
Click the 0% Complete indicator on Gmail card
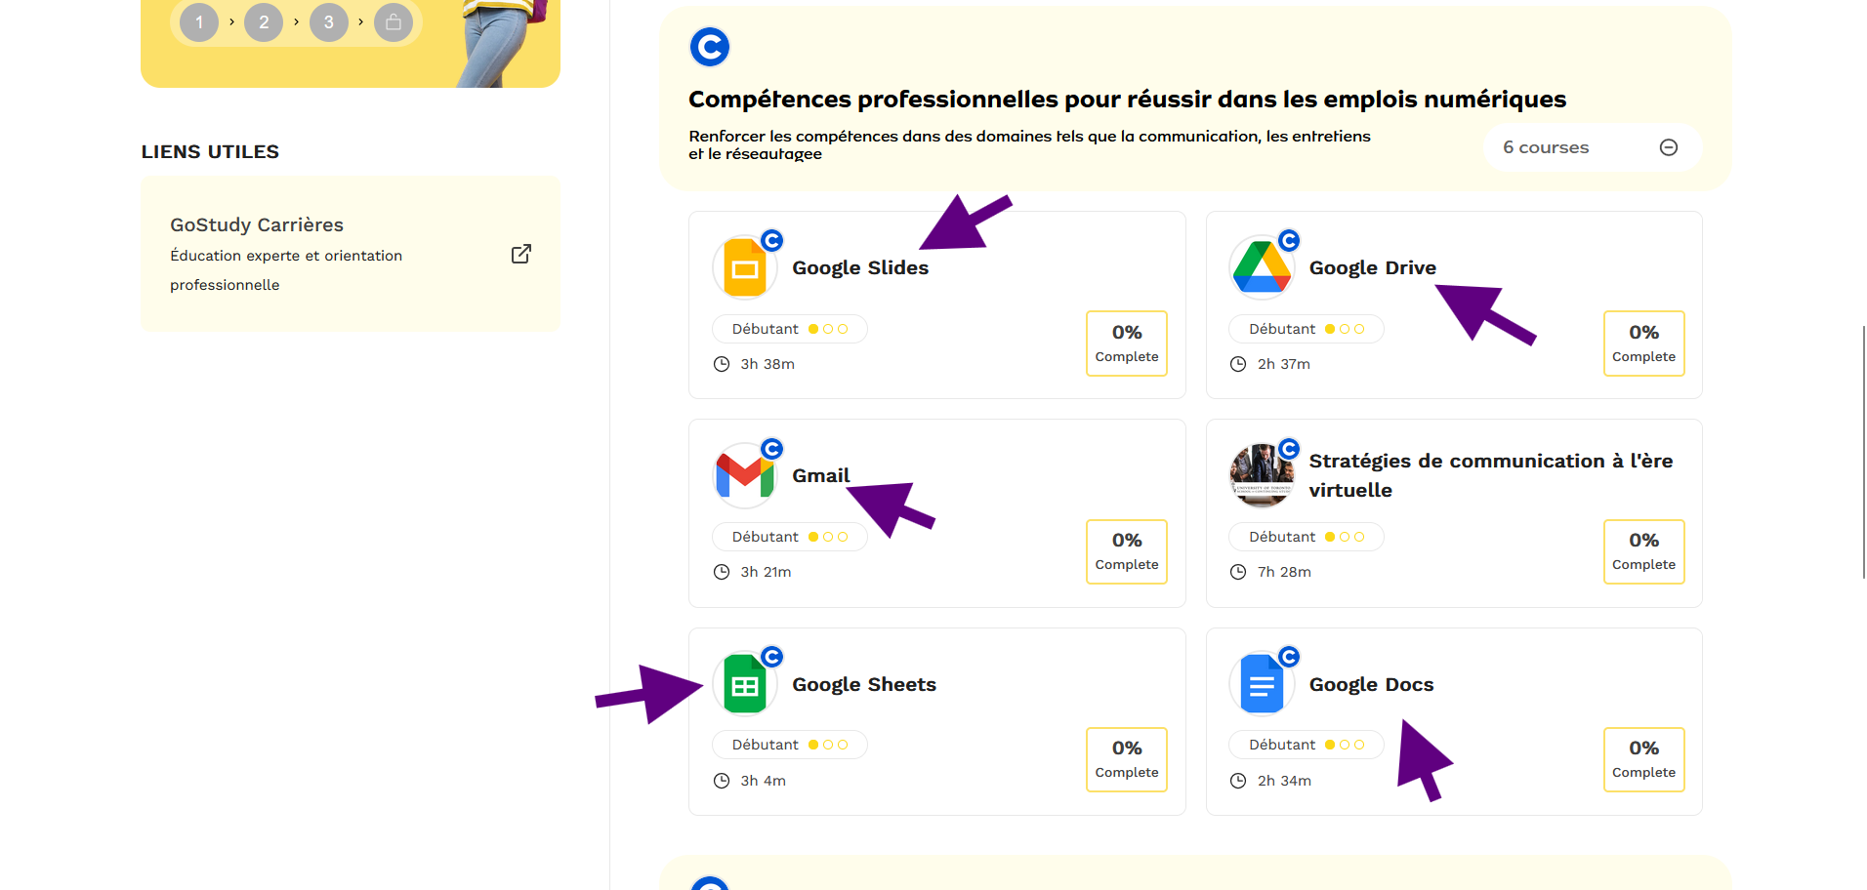pos(1126,551)
